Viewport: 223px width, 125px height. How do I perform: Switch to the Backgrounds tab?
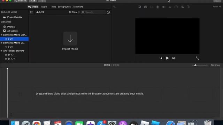pos(64,7)
